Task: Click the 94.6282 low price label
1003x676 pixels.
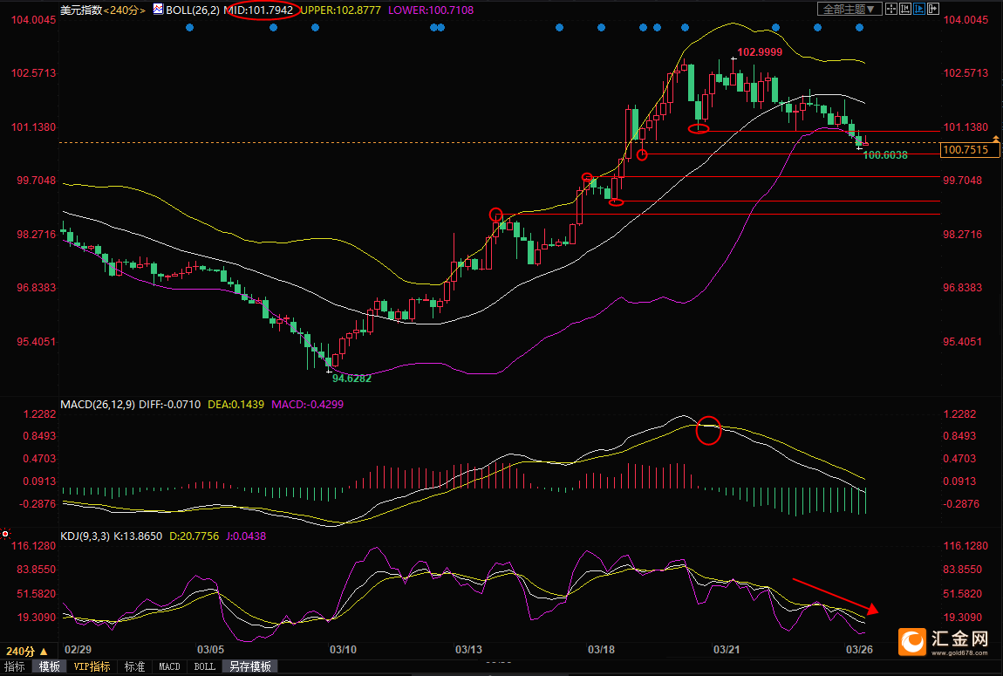Action: [351, 378]
